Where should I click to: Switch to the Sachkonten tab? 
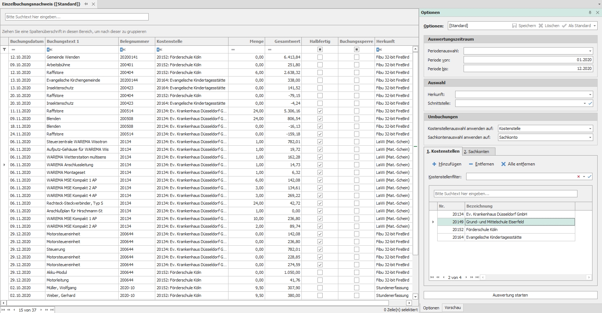pos(478,152)
